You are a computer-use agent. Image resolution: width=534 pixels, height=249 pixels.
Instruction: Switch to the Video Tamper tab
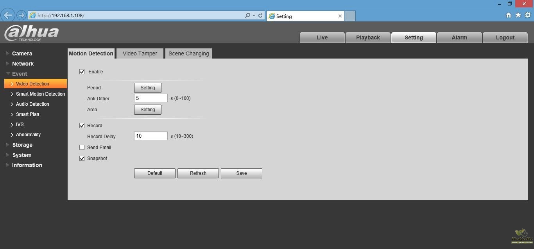point(140,53)
